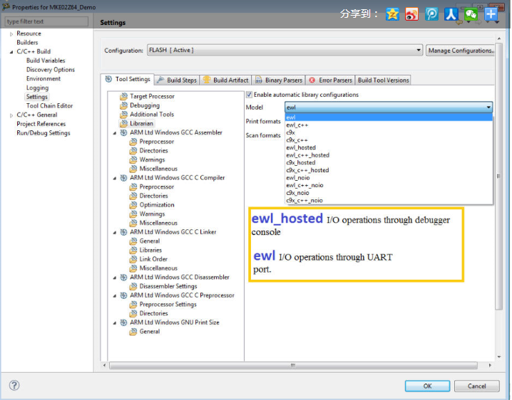This screenshot has width=512, height=400.
Task: Select the Tool Settings tab
Action: [x=128, y=79]
